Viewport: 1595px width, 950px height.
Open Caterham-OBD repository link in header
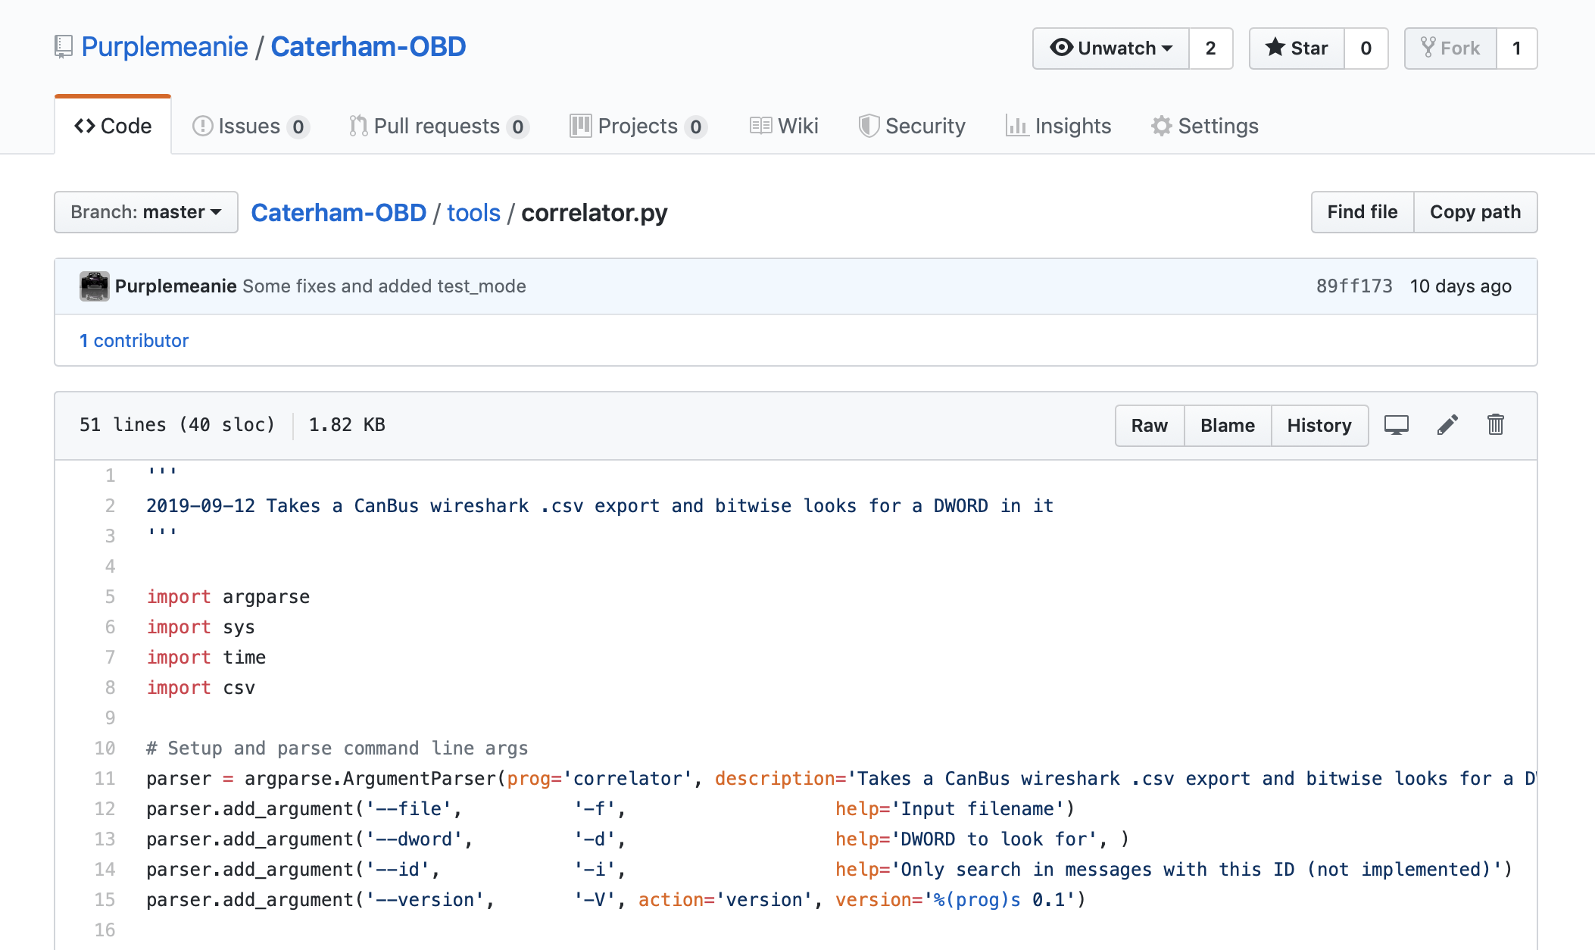(368, 47)
